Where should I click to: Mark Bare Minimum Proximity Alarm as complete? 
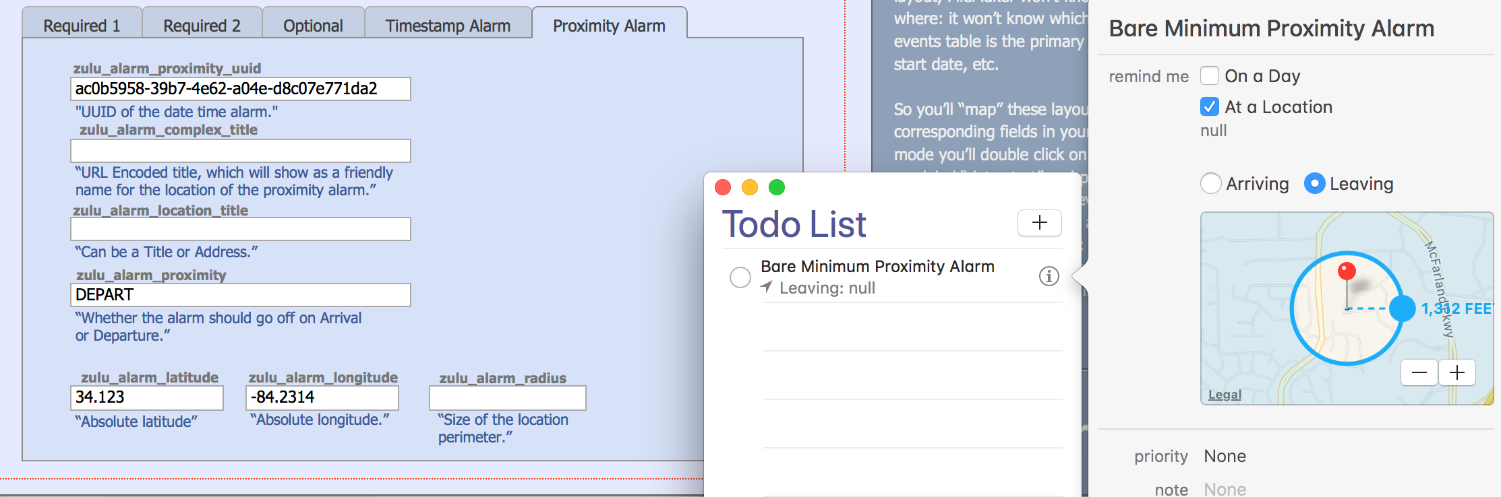740,277
